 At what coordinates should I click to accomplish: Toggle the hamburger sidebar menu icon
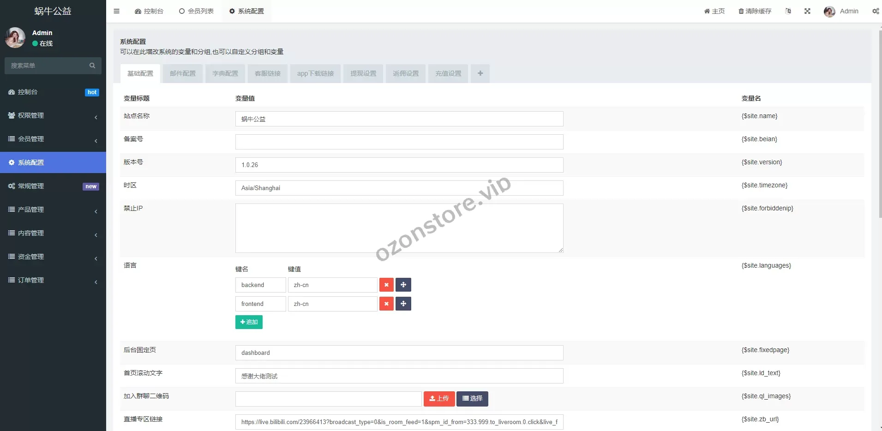116,11
